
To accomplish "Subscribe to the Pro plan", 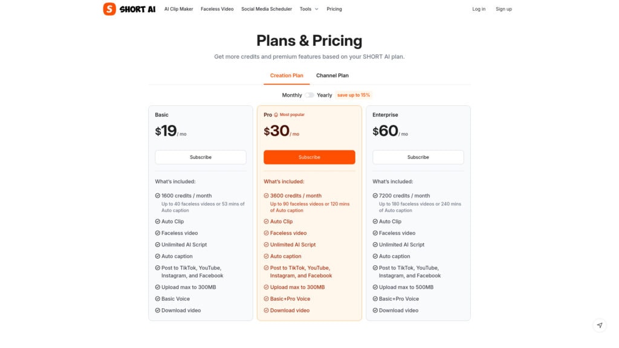I will pos(309,157).
